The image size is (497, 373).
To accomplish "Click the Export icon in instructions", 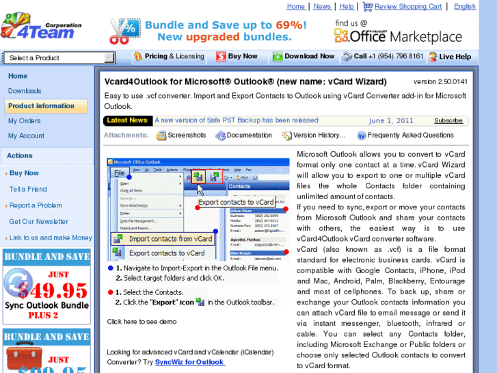I will 200,302.
